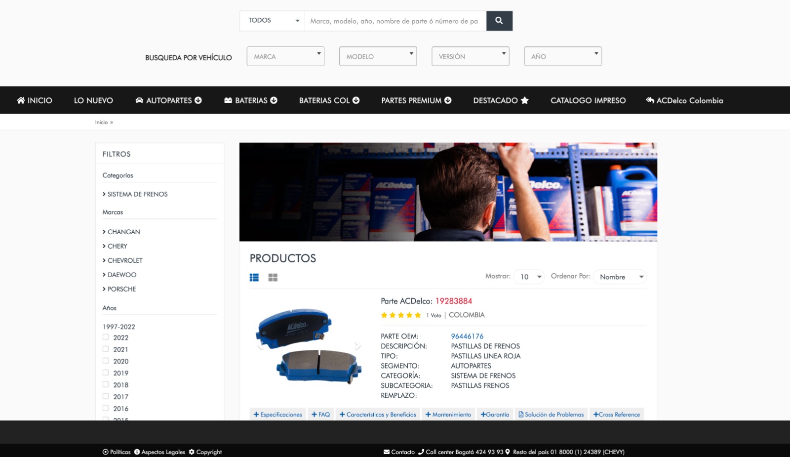Open the Cross Reference product tab

click(617, 415)
